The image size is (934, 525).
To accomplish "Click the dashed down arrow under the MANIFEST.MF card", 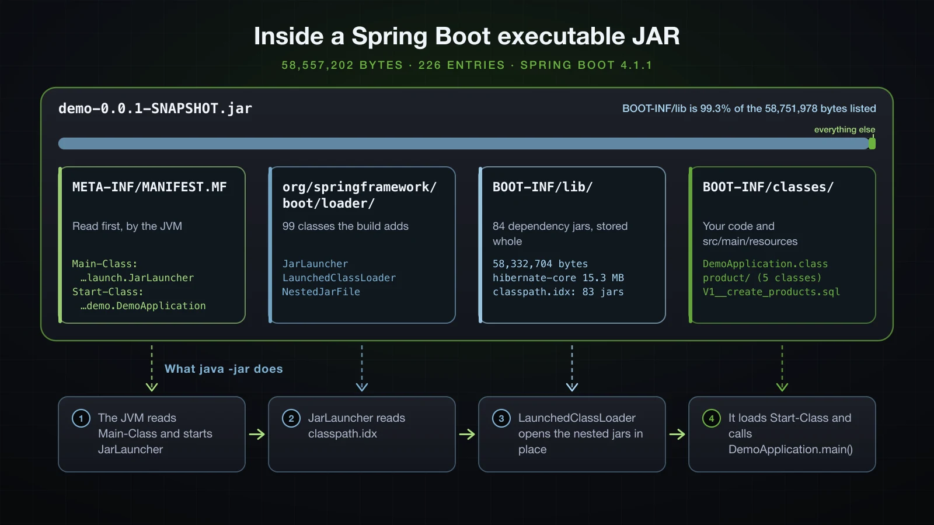I will [152, 368].
